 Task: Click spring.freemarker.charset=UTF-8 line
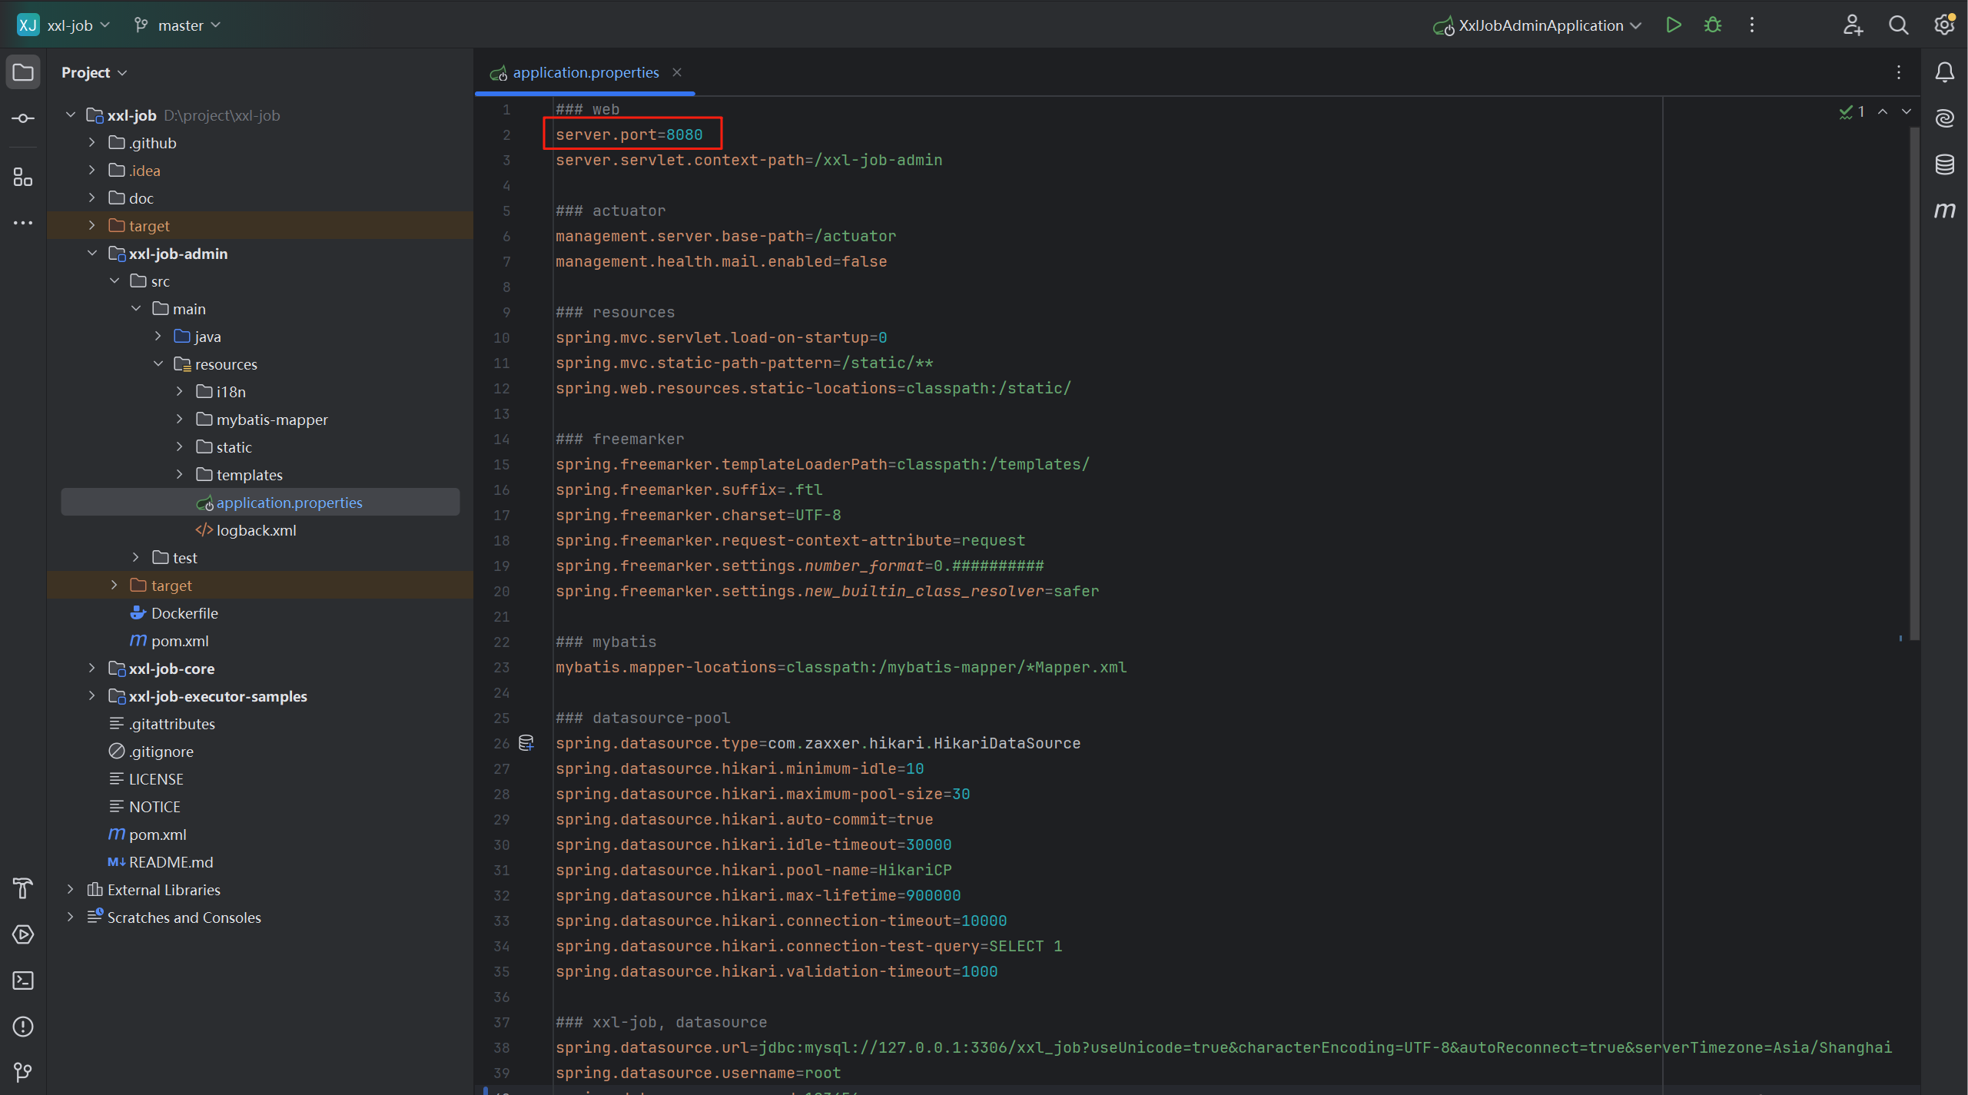coord(698,515)
